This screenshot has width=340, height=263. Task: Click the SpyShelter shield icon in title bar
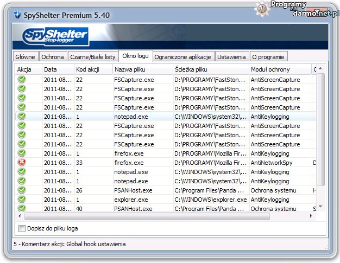[17, 15]
